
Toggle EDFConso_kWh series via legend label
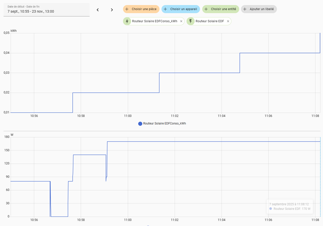[164, 123]
